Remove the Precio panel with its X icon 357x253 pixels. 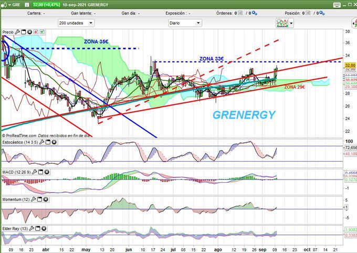pos(29,32)
